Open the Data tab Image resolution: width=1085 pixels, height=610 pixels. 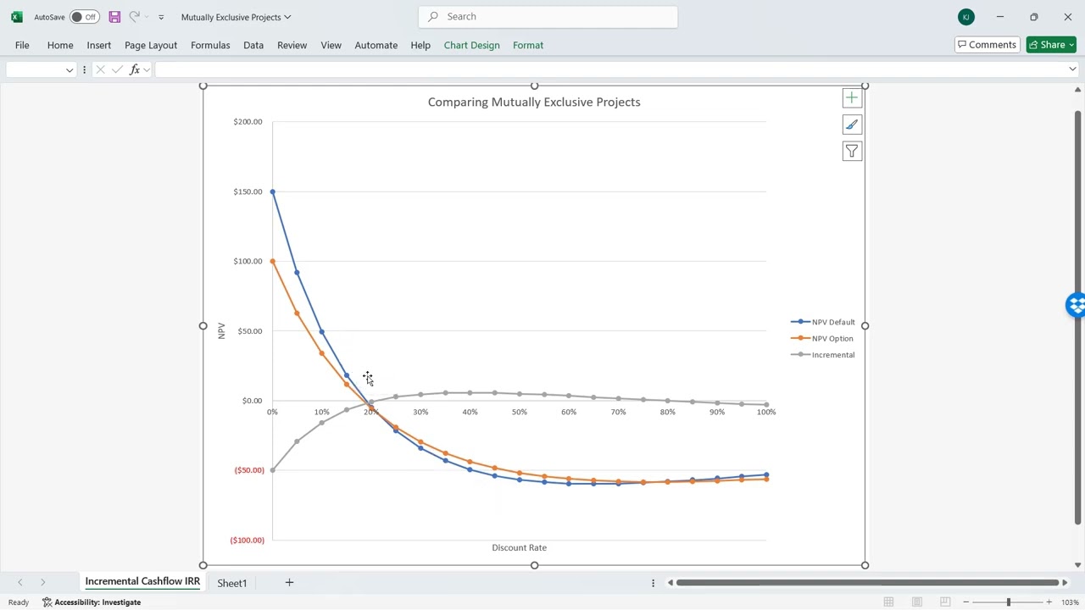click(x=253, y=45)
